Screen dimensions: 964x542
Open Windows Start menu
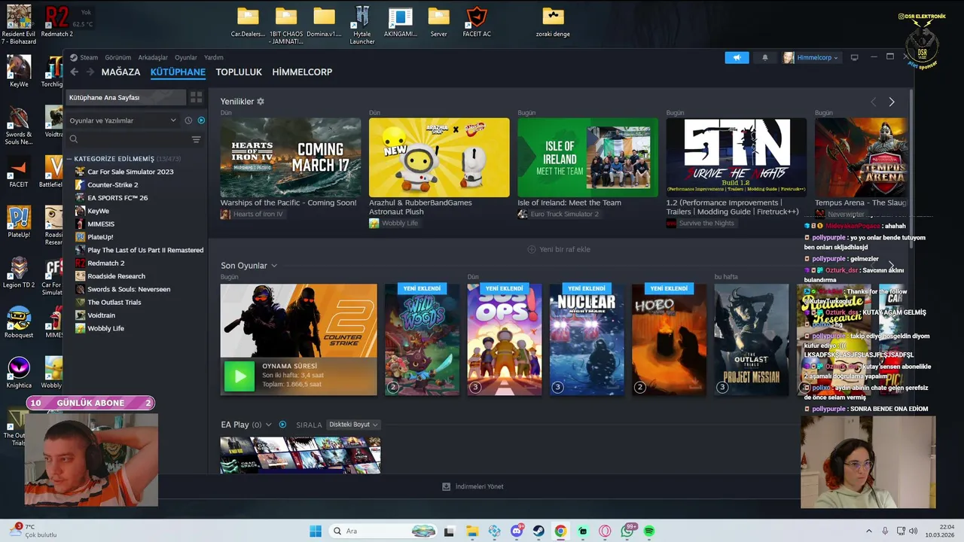tap(316, 531)
